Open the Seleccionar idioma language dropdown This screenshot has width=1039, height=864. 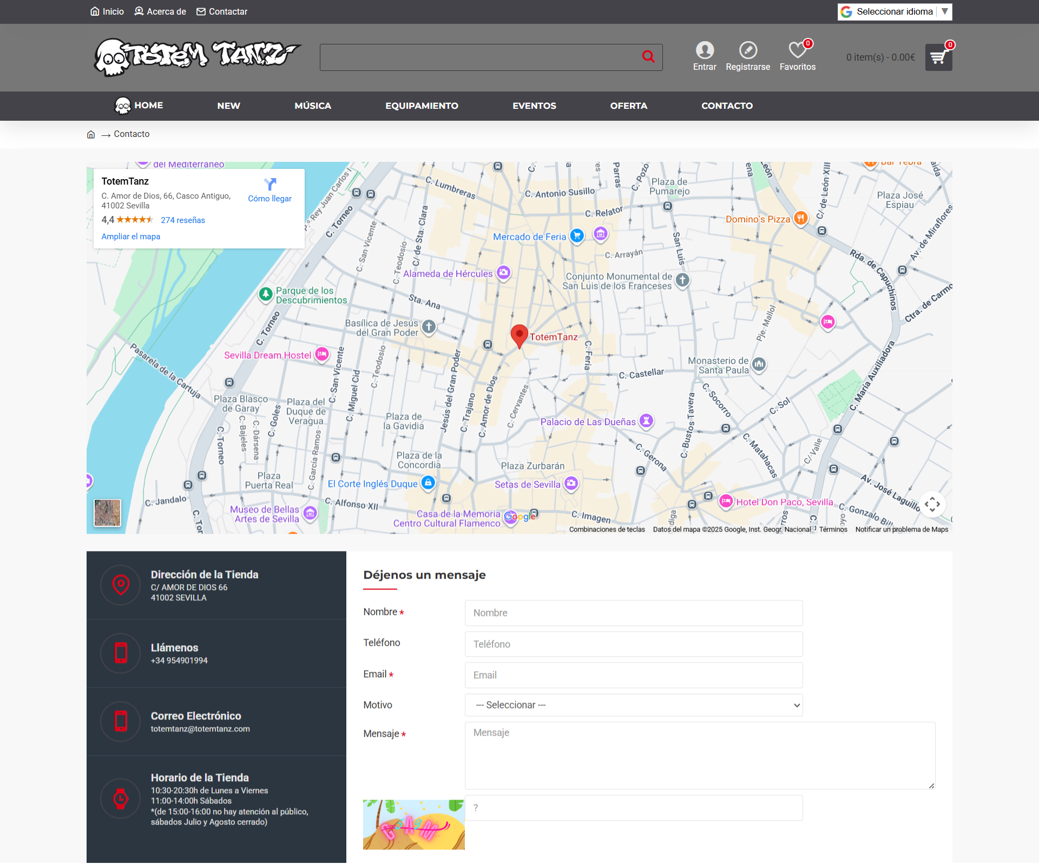895,12
